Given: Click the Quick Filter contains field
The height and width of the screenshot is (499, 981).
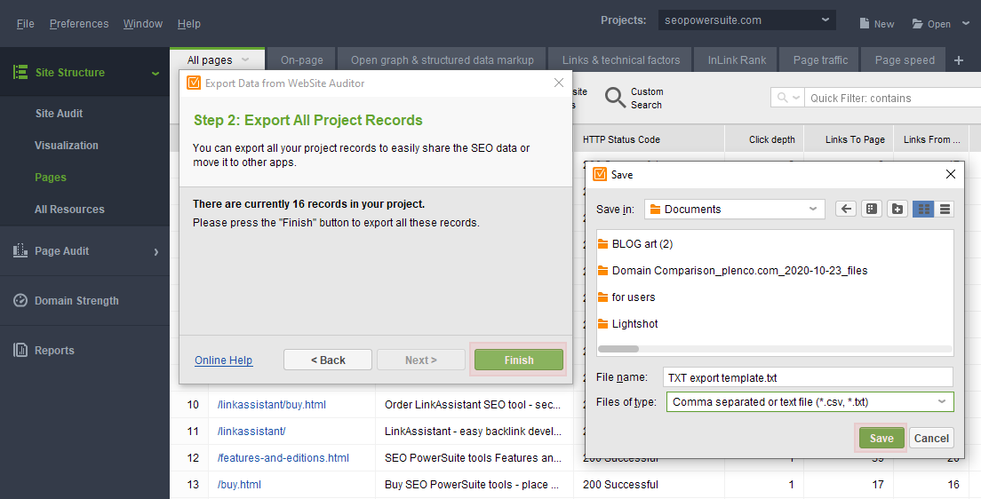Looking at the screenshot, I should 894,98.
